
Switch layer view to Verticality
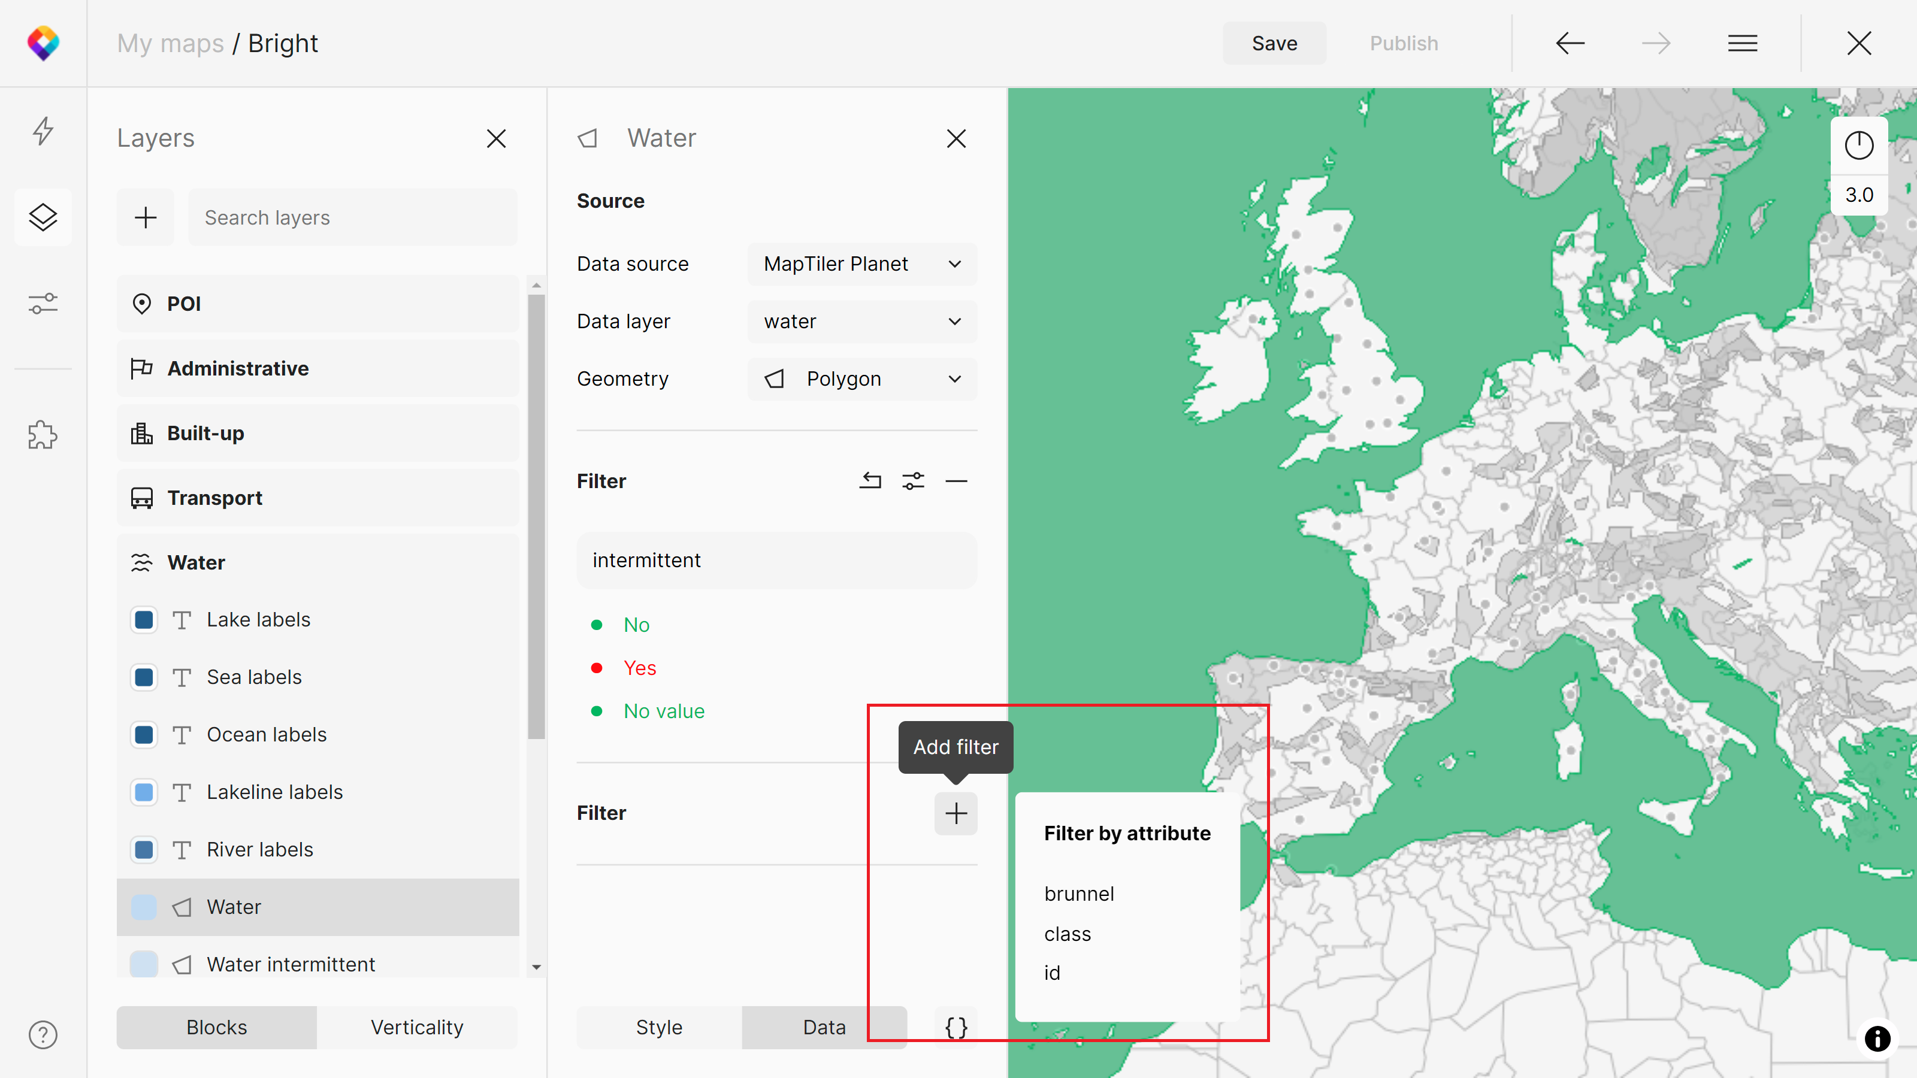[x=417, y=1028]
